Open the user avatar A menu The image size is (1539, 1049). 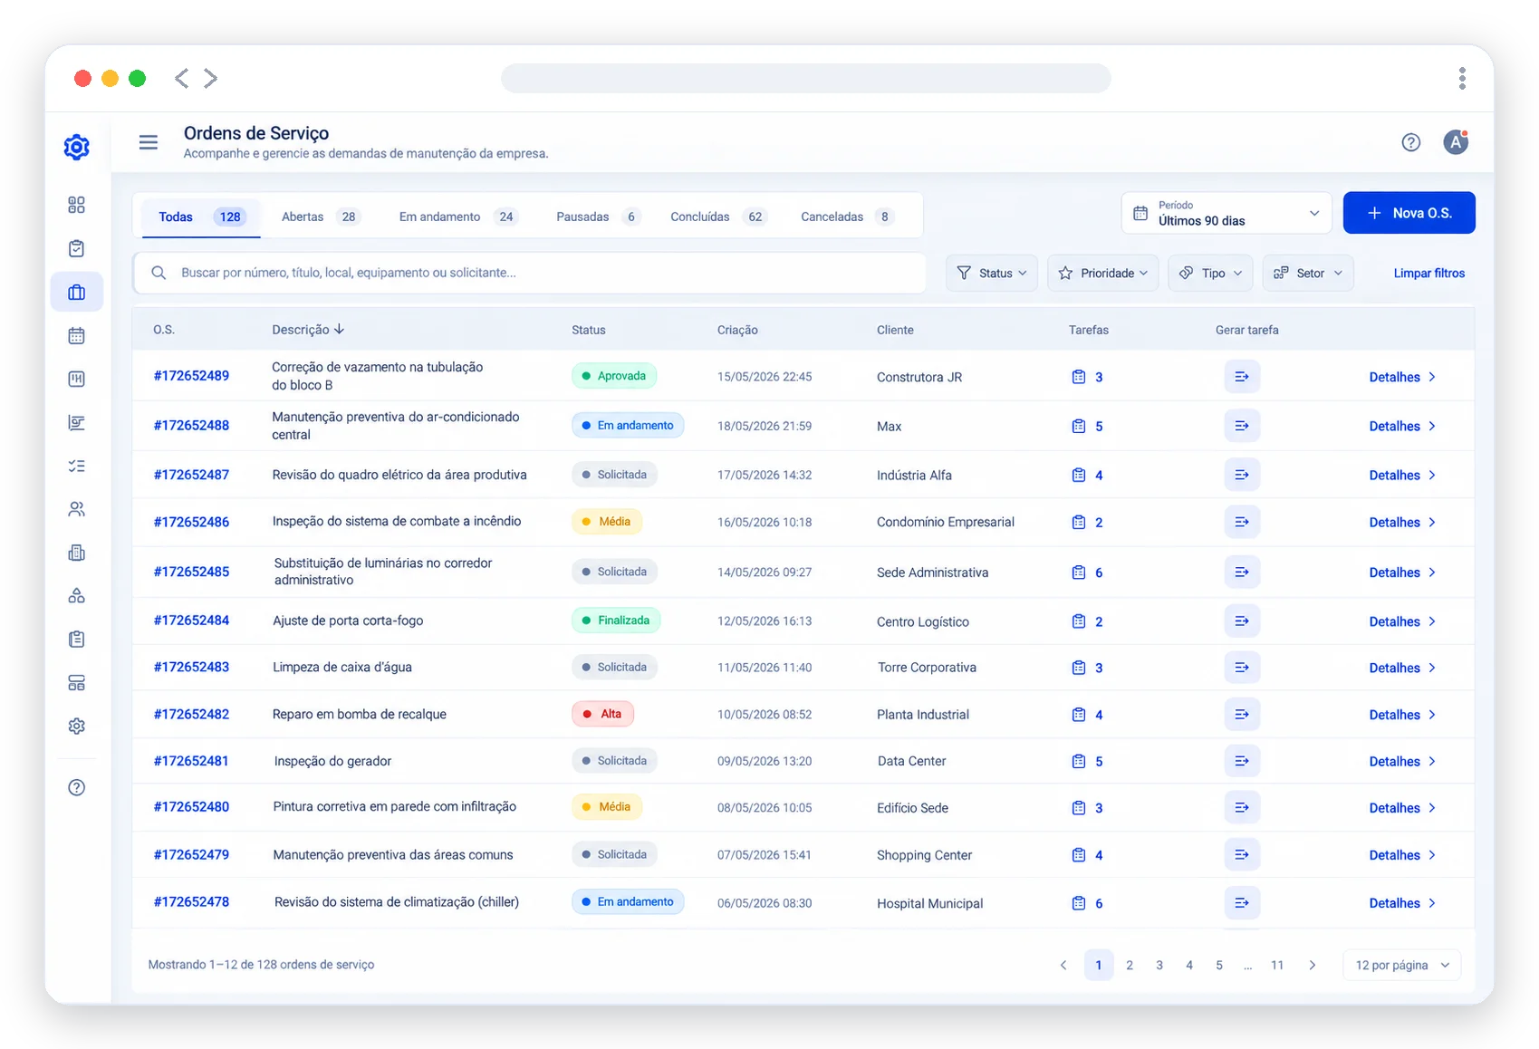click(x=1456, y=142)
